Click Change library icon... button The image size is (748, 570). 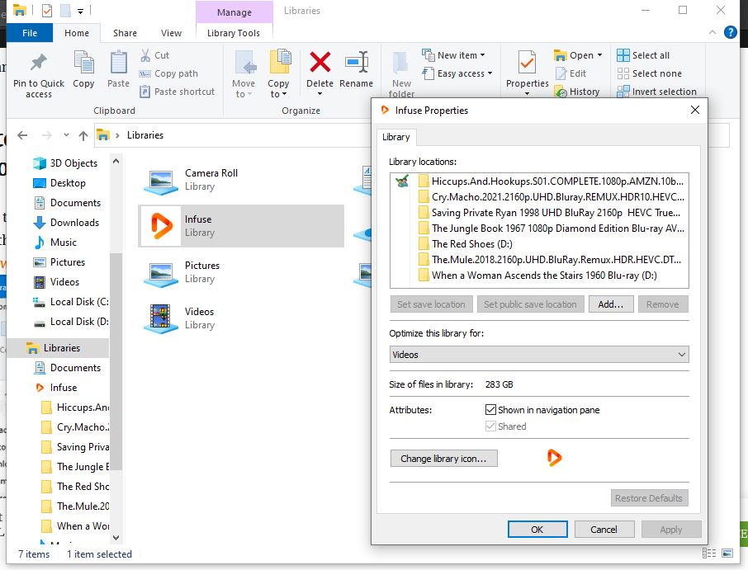443,458
